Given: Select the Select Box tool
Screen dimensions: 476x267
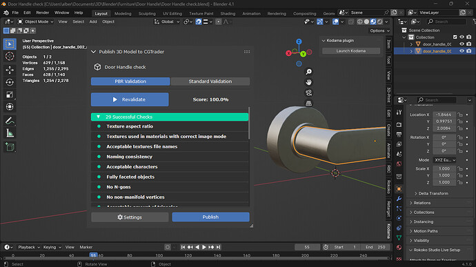Looking at the screenshot, I should point(10,44).
